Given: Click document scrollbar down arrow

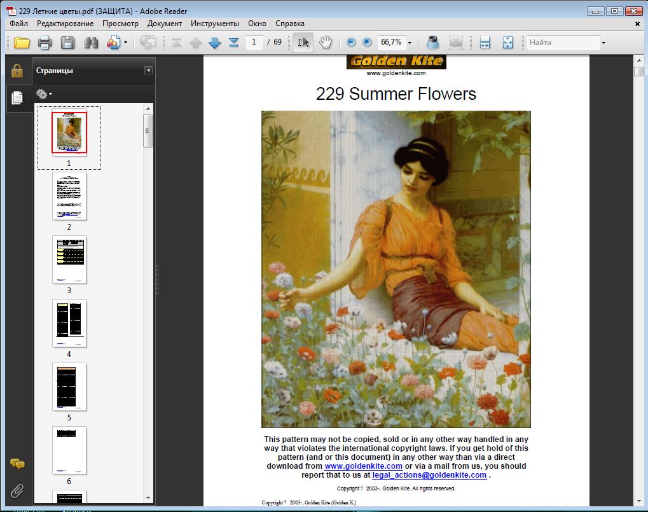Looking at the screenshot, I should [639, 501].
